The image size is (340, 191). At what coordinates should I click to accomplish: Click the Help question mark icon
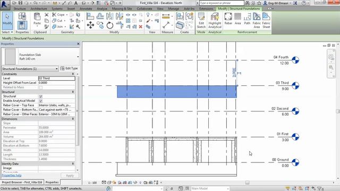304,3
